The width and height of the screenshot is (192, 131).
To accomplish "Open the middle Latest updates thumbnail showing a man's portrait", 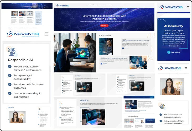I will (x=139, y=121).
